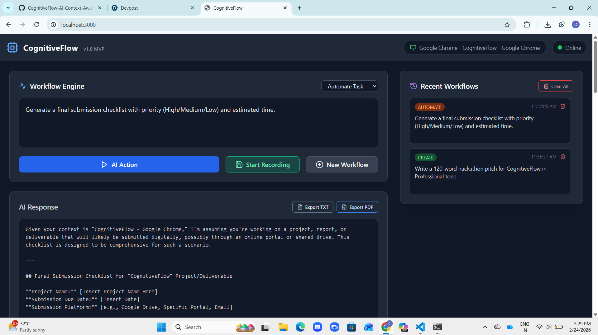Click the Recent Workflows history icon
598x335 pixels.
pos(414,86)
